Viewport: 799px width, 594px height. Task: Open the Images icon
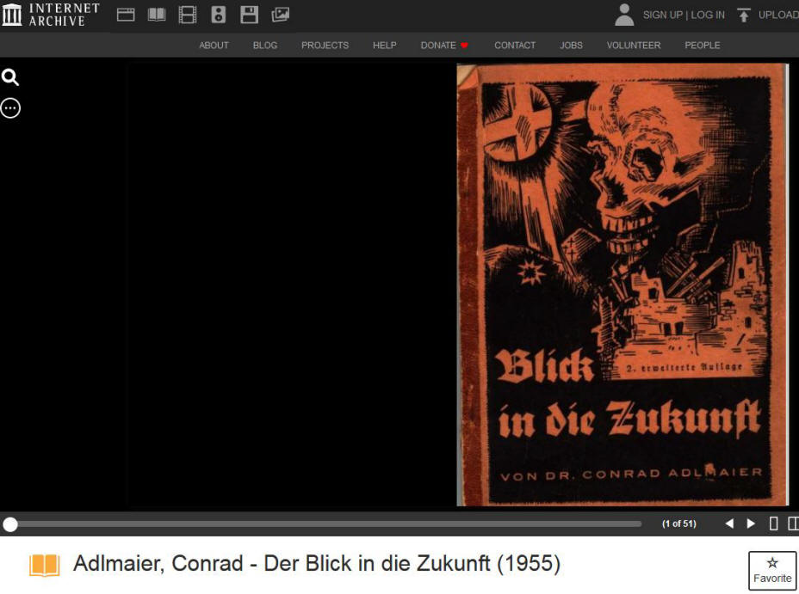(281, 15)
